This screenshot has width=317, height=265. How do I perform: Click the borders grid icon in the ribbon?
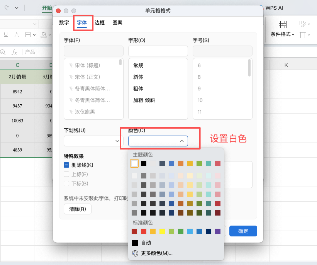point(28,34)
